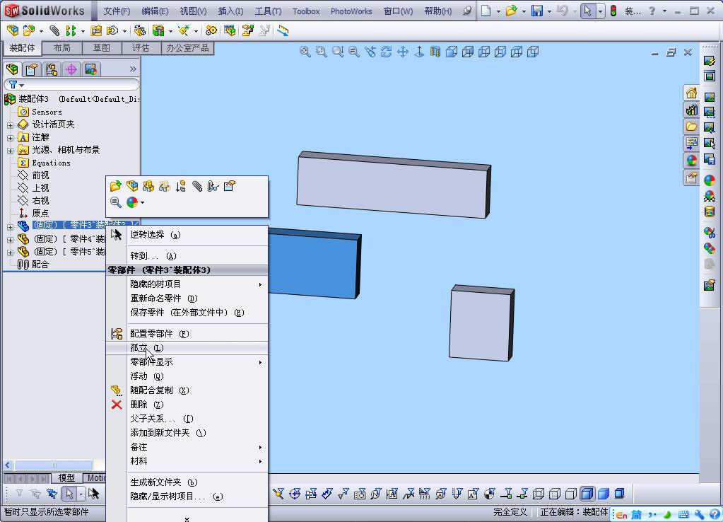Click the Rebuild traffic light icon
The image size is (723, 522).
[x=613, y=11]
